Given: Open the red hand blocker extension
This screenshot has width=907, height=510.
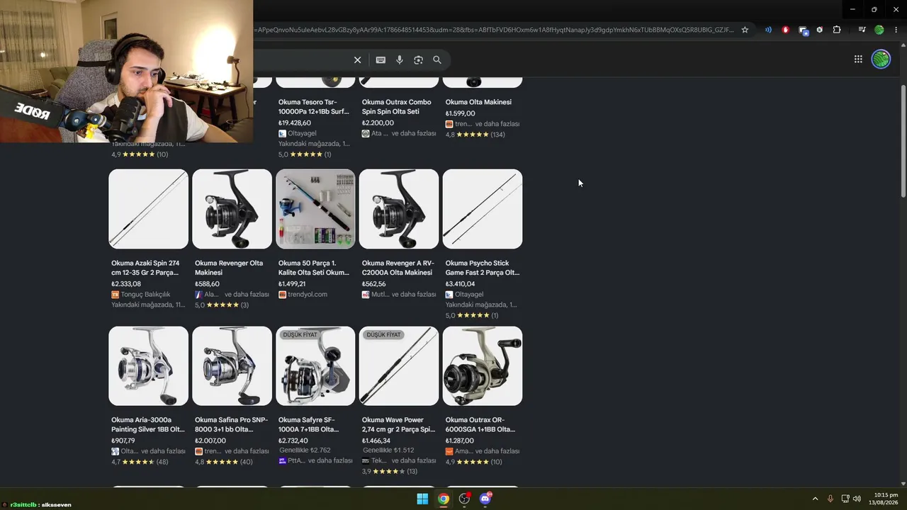Looking at the screenshot, I should pyautogui.click(x=785, y=30).
